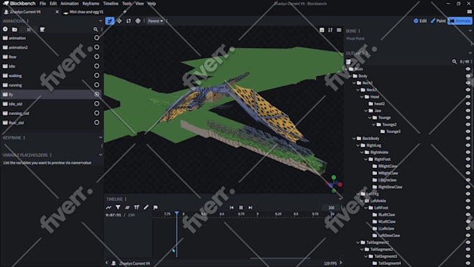Hide the Head bone with eye icon
Screen dimensions: 474x267
pos(468,97)
